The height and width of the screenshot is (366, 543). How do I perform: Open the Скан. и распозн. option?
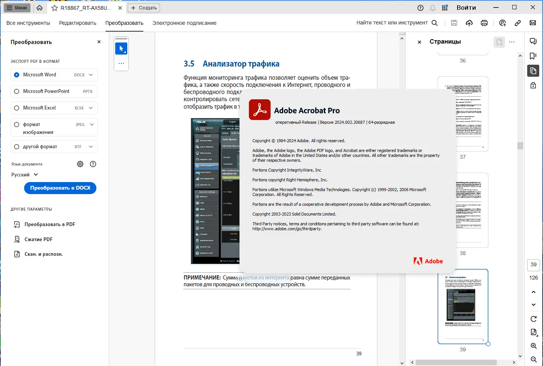click(38, 254)
